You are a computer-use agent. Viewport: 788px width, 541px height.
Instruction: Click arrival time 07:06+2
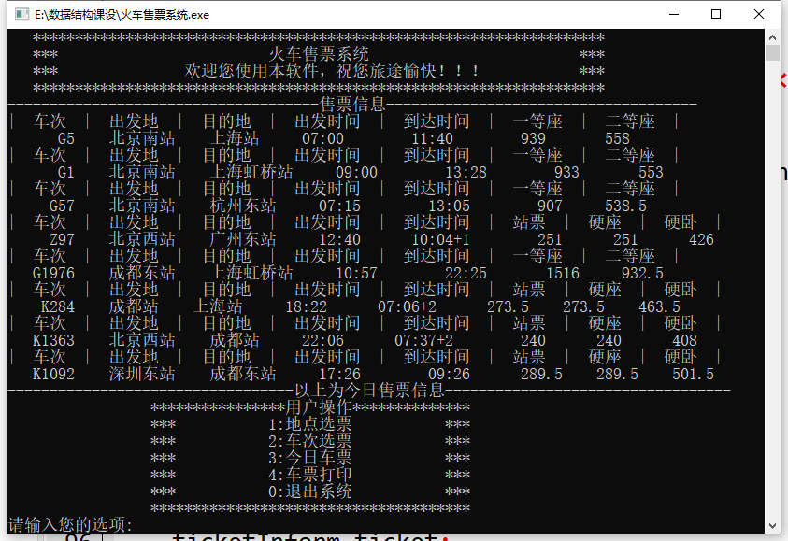point(407,306)
